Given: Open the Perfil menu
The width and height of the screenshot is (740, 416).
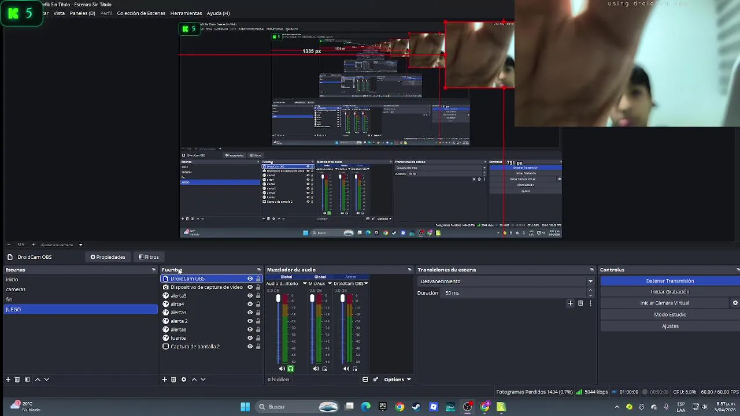Looking at the screenshot, I should (106, 13).
